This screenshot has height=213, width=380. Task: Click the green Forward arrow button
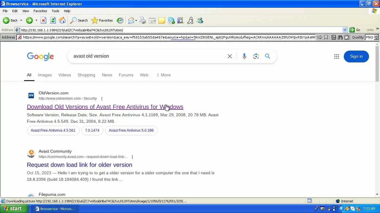click(29, 20)
